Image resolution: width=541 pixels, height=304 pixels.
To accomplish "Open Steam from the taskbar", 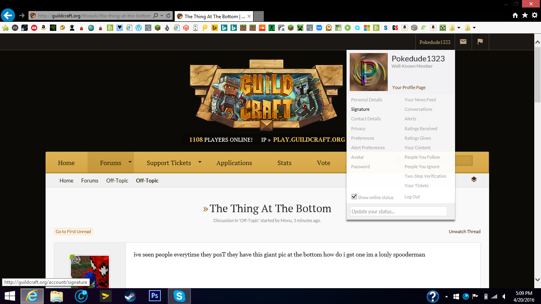I will click(130, 296).
